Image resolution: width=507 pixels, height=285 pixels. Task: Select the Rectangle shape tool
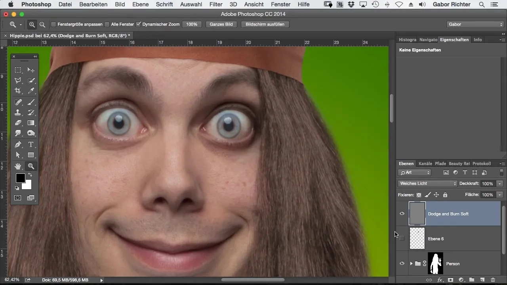tap(31, 155)
